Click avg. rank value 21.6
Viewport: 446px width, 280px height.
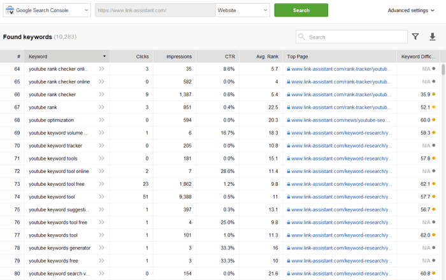[x=273, y=274]
